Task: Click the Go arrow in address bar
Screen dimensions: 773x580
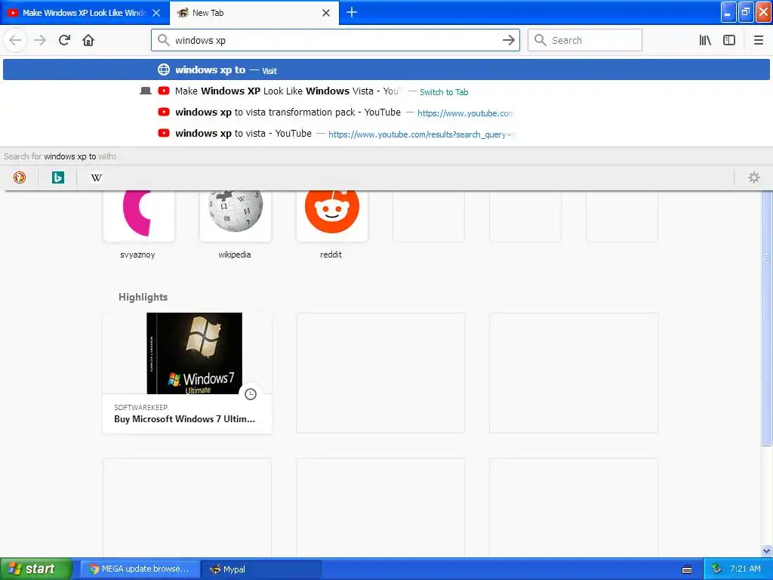Action: (508, 41)
